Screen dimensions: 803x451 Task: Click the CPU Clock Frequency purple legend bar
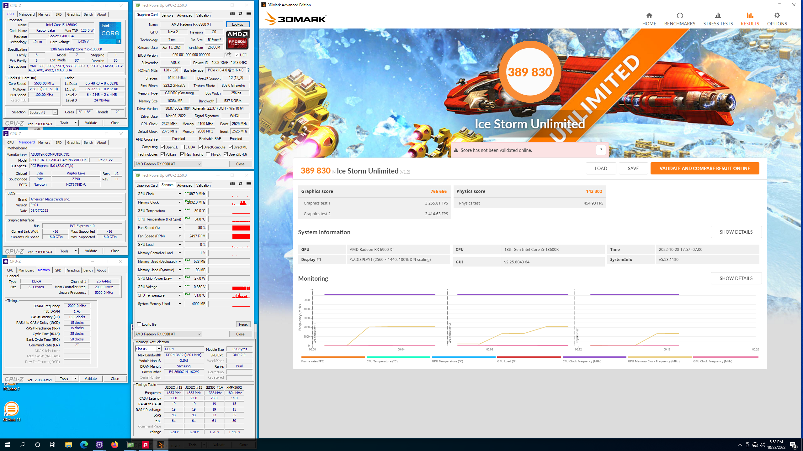coord(594,357)
